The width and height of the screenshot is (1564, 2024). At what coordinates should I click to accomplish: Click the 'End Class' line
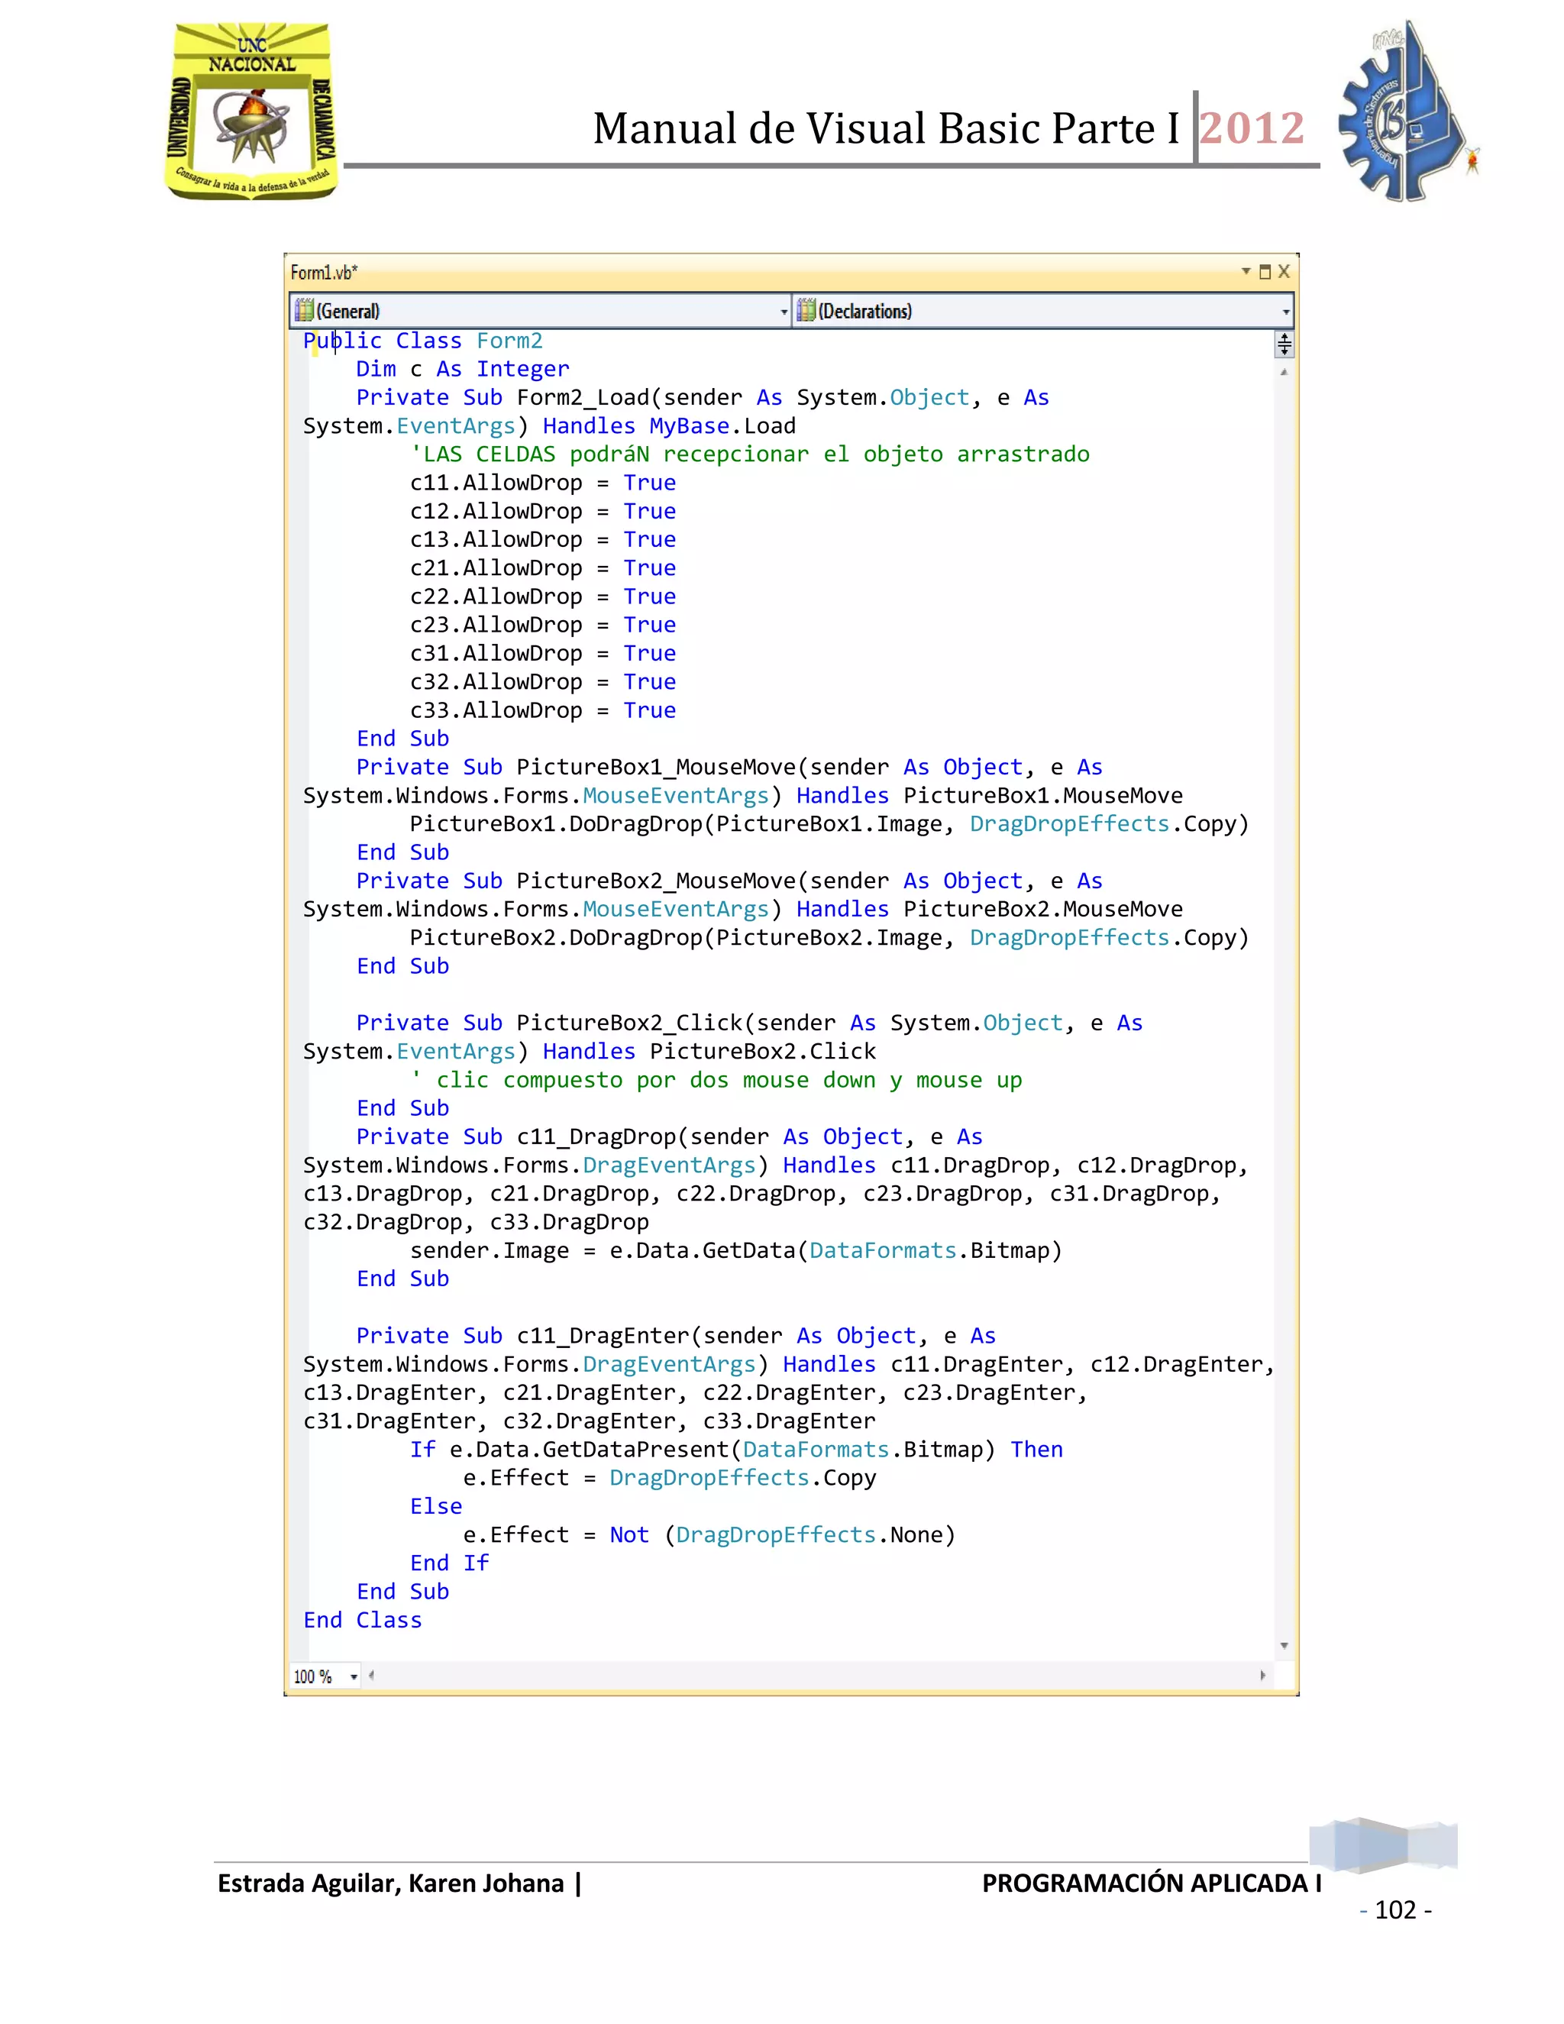pos(362,1621)
